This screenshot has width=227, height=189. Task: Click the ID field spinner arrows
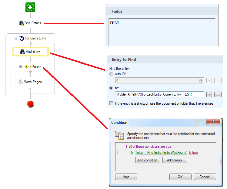tap(201, 80)
